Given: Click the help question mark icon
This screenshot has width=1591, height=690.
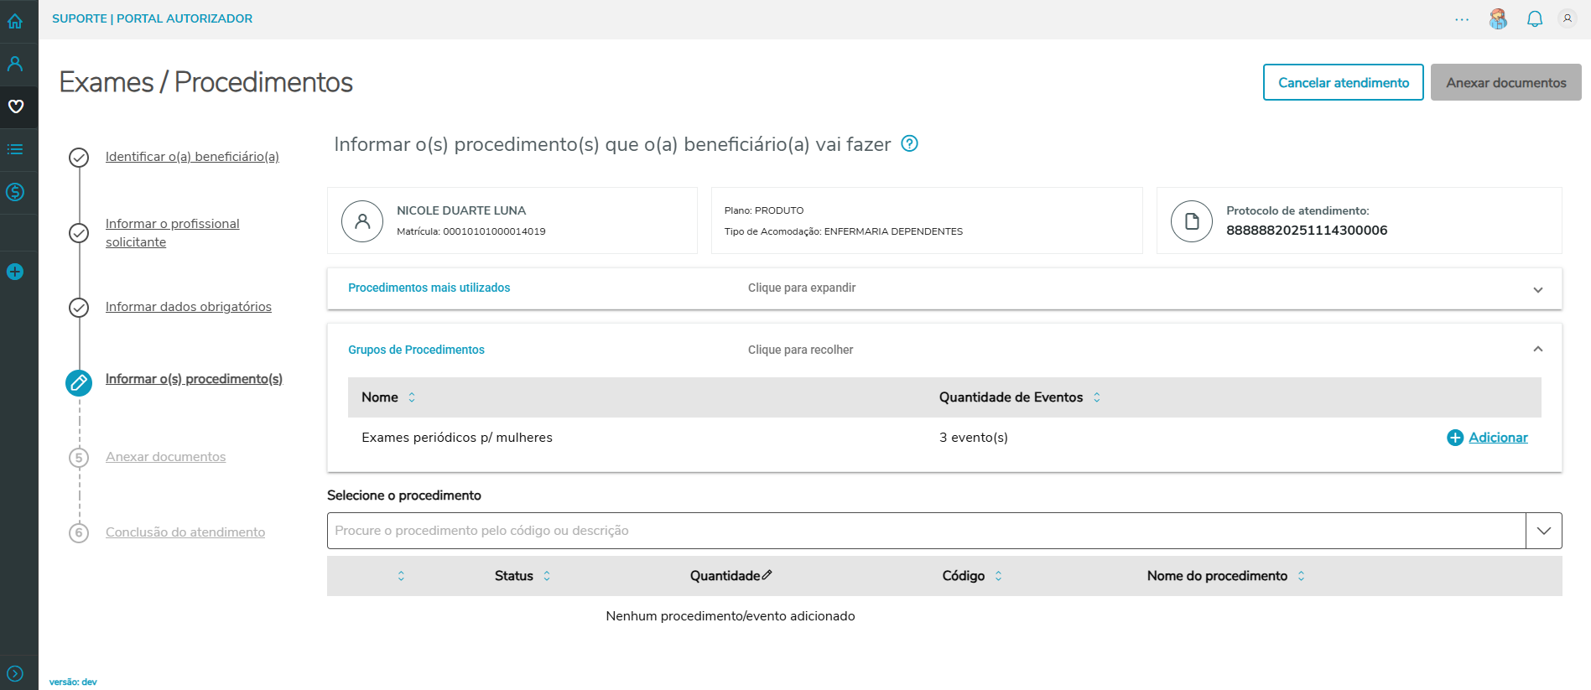Looking at the screenshot, I should pyautogui.click(x=909, y=143).
